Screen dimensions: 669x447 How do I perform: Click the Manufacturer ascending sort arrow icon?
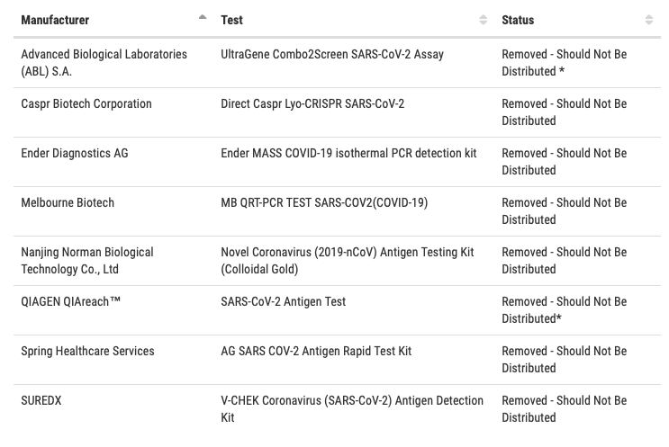tap(203, 17)
